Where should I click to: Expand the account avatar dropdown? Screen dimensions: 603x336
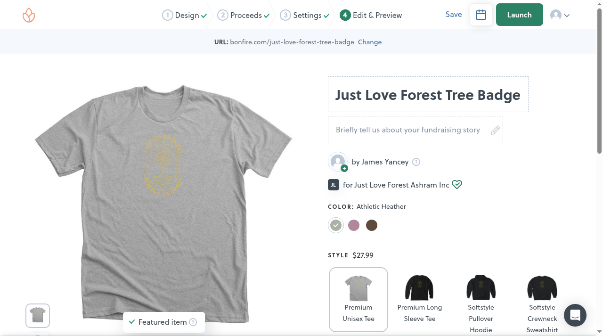click(560, 15)
